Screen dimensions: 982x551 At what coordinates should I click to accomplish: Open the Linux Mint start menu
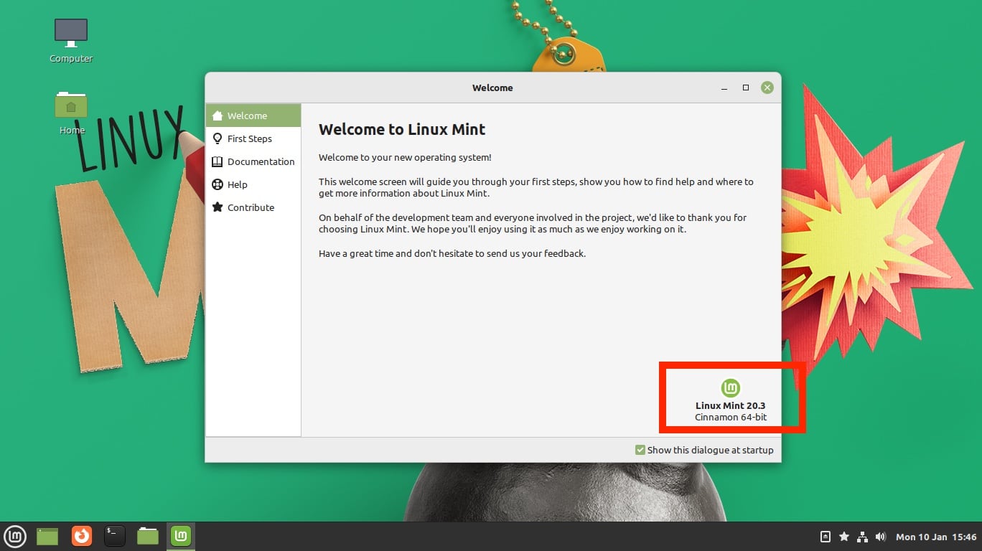tap(15, 536)
